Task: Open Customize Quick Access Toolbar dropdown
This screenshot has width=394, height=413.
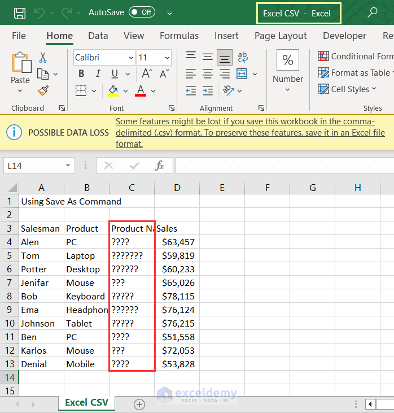Action: (170, 13)
